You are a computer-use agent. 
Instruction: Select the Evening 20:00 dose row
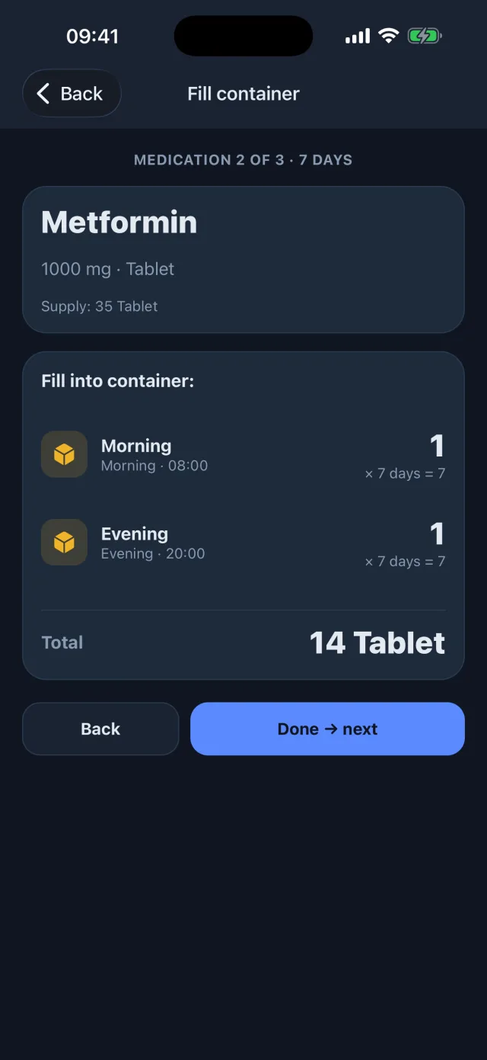[x=243, y=543]
